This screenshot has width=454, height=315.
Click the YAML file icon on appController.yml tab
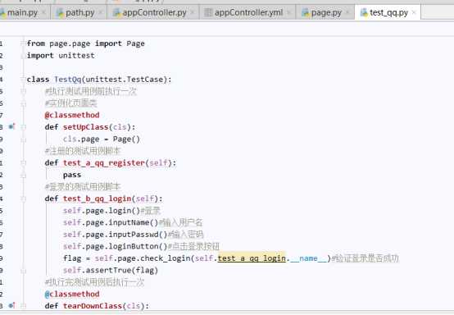point(207,12)
